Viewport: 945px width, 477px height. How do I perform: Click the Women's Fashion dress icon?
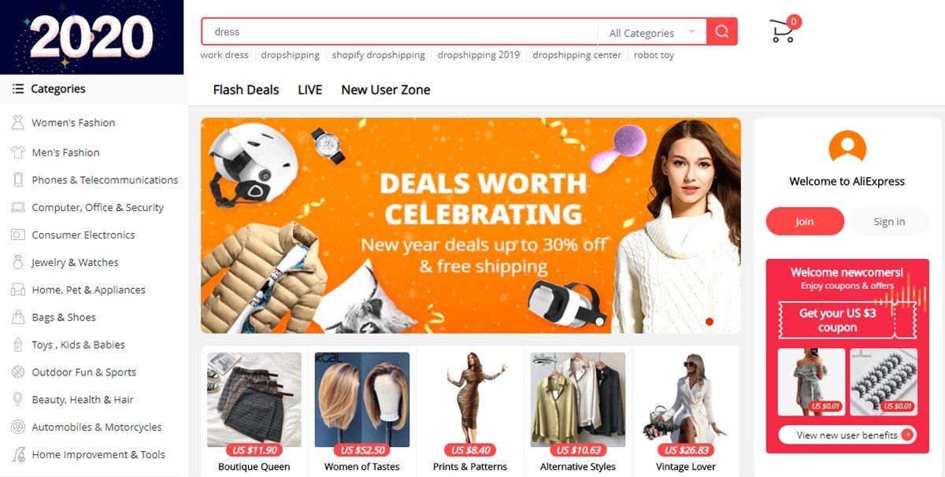17,123
